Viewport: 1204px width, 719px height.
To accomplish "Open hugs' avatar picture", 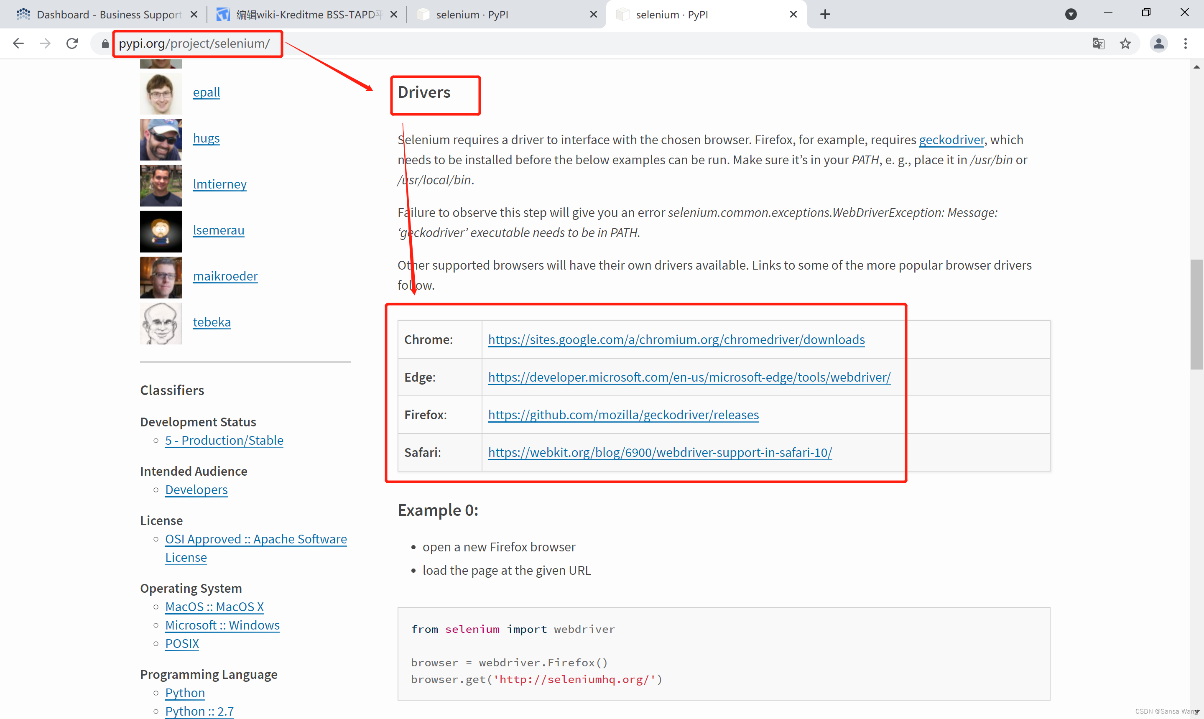I will [x=161, y=140].
